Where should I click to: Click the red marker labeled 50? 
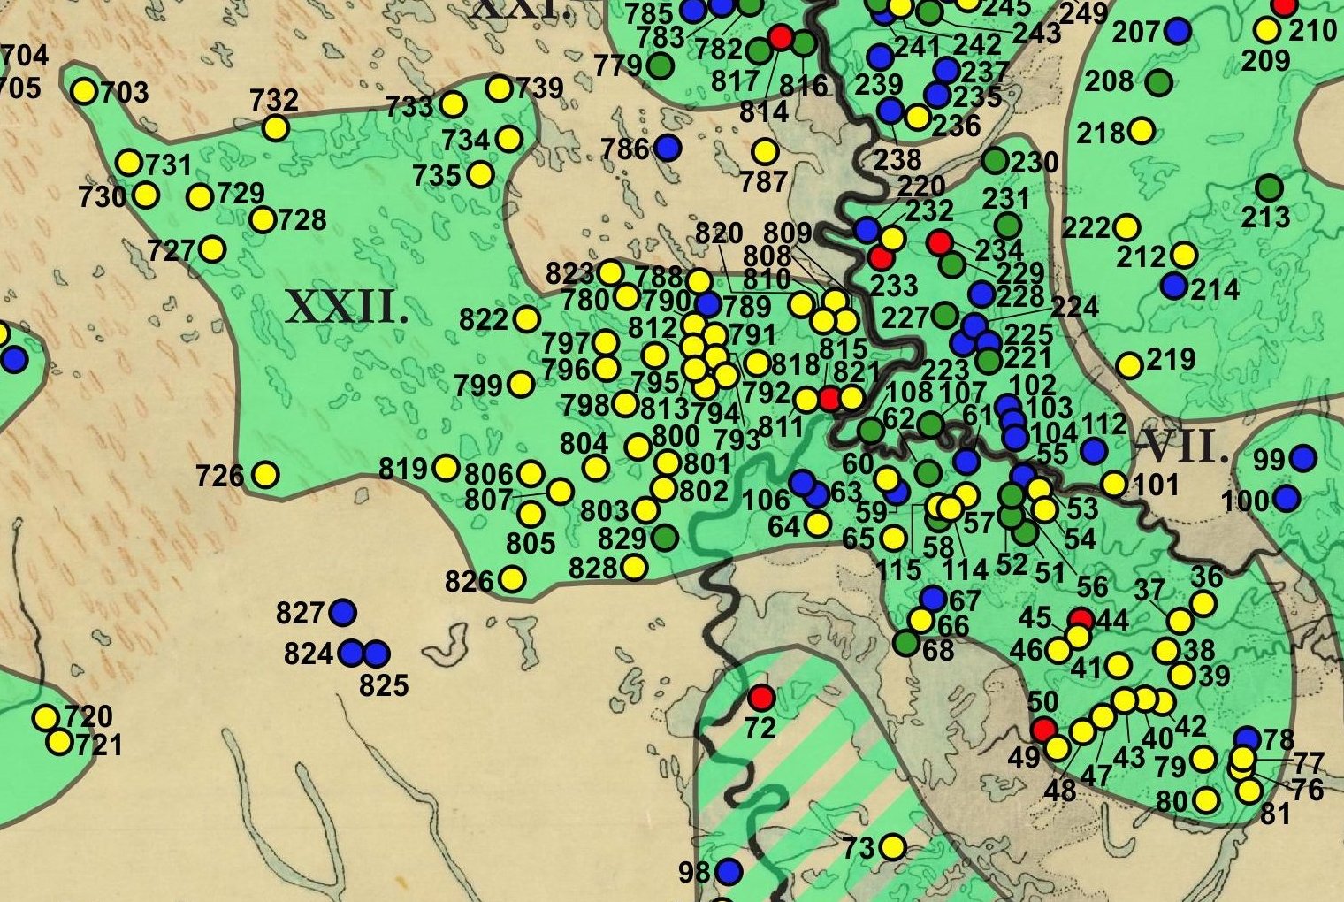[x=1044, y=730]
